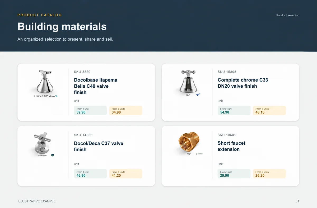The height and width of the screenshot is (208, 317).
Task: Choose the From 6 units 48.10 price
Action: coord(269,111)
